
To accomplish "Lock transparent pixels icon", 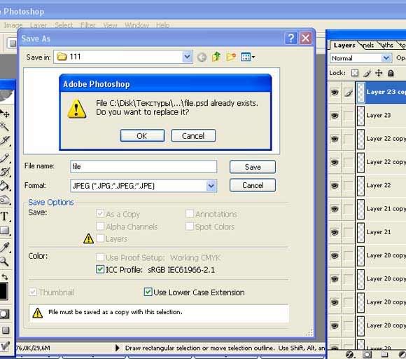I will click(x=355, y=73).
